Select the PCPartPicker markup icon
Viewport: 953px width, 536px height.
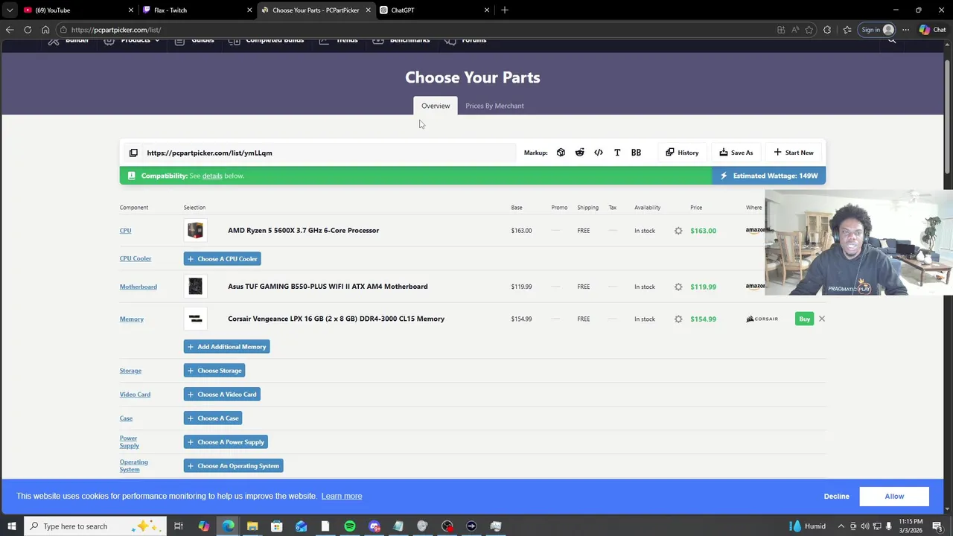point(561,153)
